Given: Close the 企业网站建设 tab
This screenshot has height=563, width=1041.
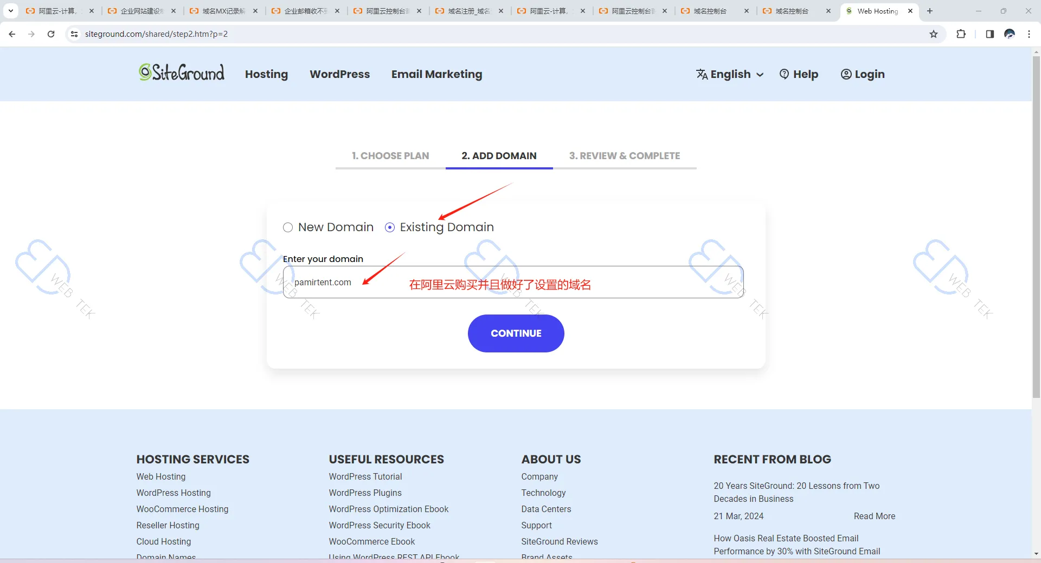Looking at the screenshot, I should pos(173,11).
